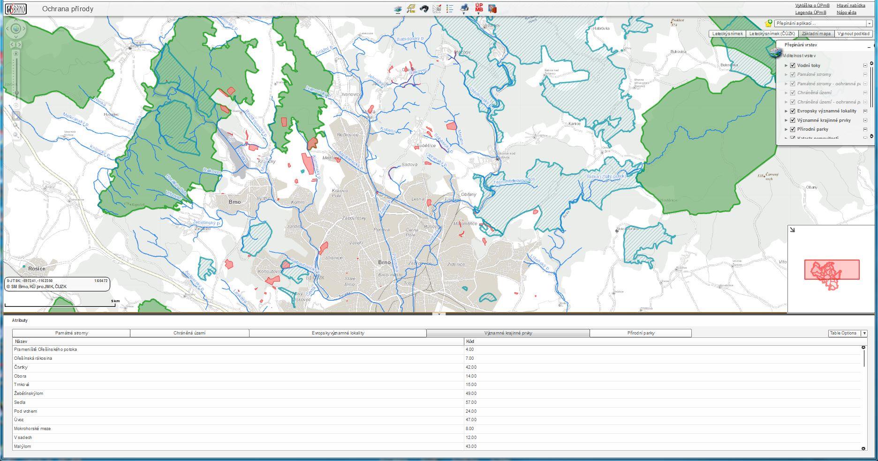Expand the Vodní toky layer tree
Screen dimensions: 878x461
pos(787,66)
